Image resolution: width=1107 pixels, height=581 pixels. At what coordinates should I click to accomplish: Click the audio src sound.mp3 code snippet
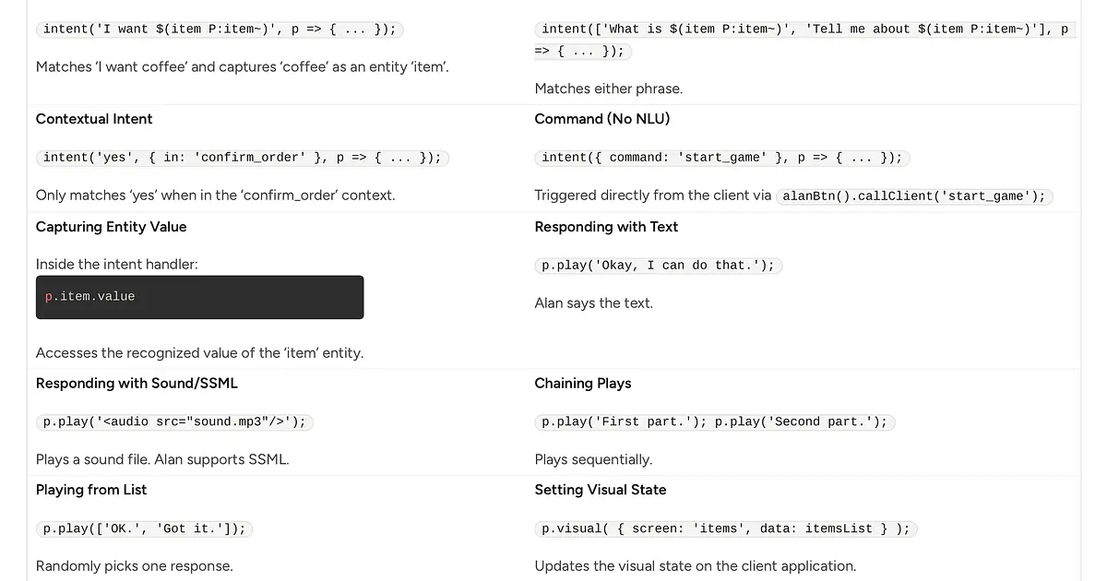(x=174, y=422)
